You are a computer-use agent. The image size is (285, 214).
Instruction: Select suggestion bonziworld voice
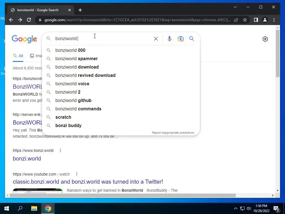click(121, 84)
